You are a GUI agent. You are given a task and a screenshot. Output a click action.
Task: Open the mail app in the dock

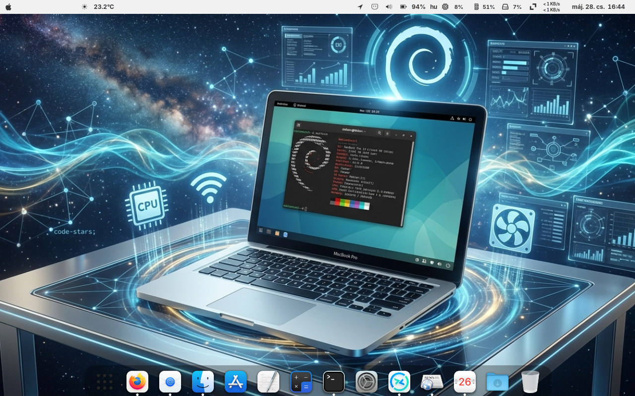click(x=170, y=382)
